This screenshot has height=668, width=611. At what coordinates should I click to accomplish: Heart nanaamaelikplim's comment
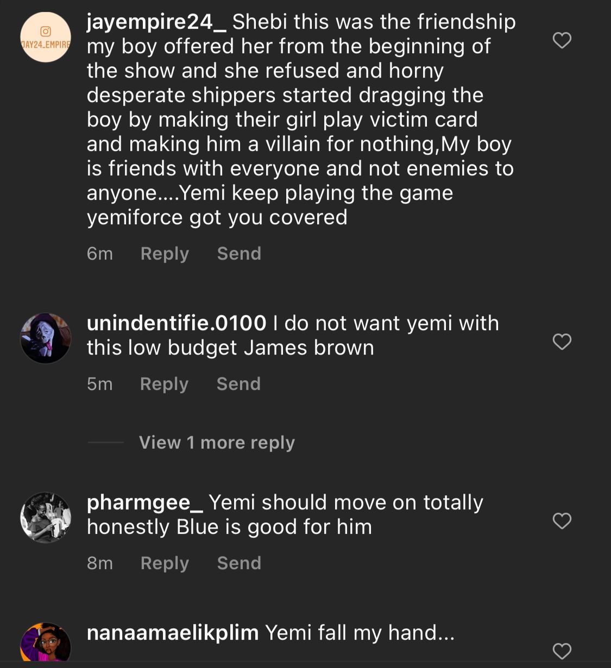tap(562, 651)
